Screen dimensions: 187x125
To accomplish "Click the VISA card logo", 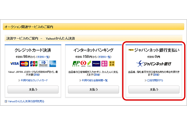I will [x=14, y=63].
